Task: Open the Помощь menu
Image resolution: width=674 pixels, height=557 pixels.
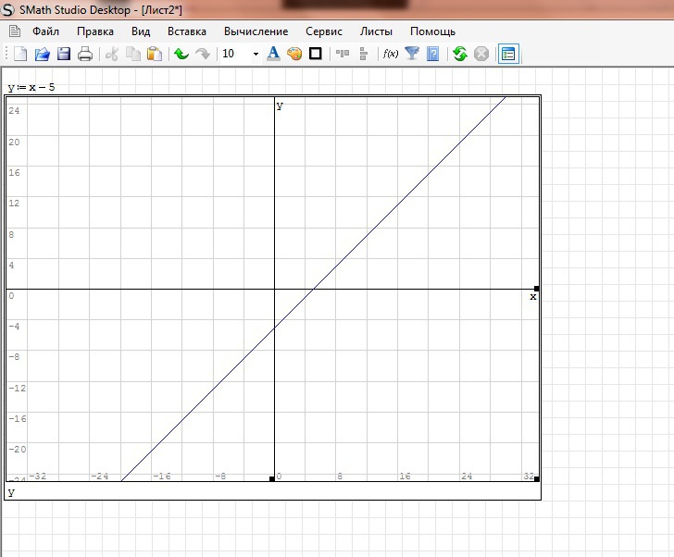Action: (x=432, y=31)
